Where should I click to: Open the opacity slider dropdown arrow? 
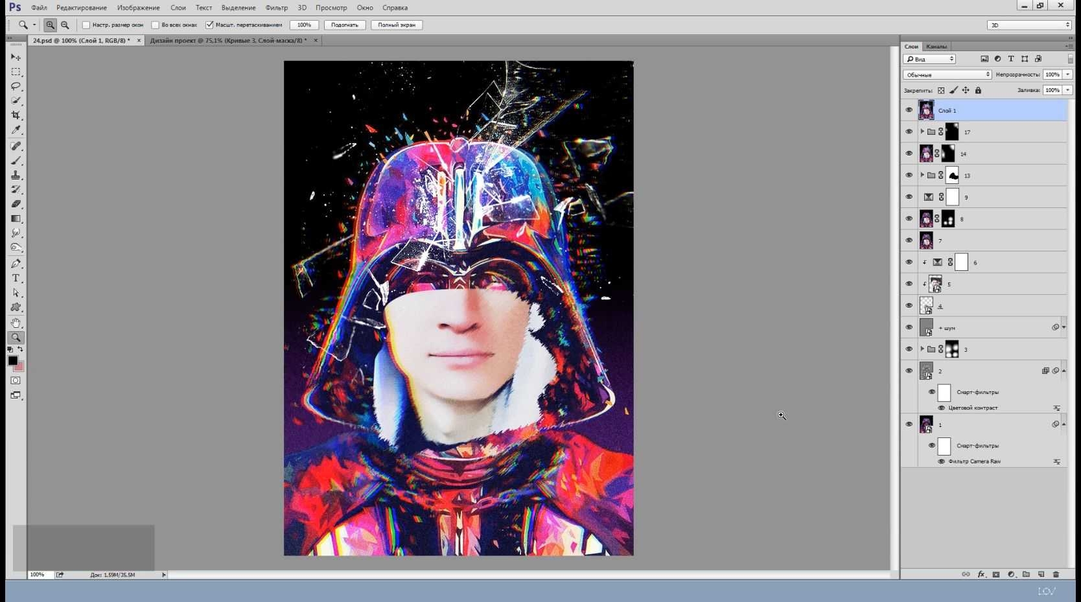1067,75
